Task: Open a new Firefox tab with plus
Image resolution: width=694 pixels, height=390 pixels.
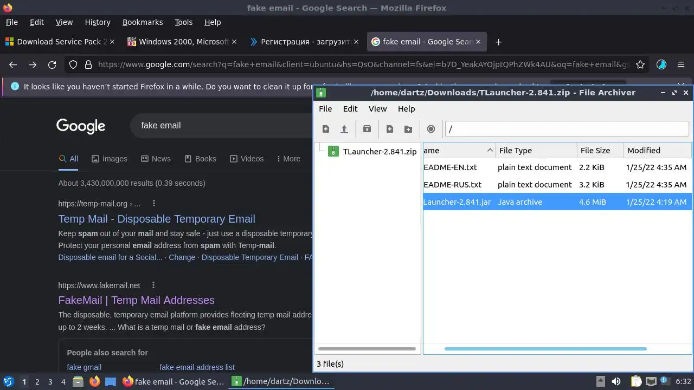Action: point(498,42)
